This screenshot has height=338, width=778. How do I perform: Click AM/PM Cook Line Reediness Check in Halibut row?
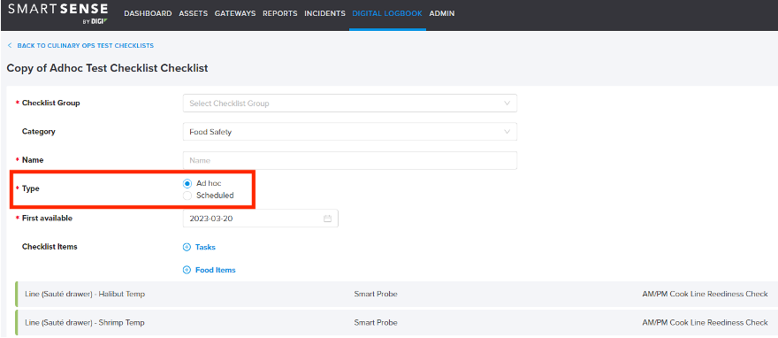pos(706,295)
